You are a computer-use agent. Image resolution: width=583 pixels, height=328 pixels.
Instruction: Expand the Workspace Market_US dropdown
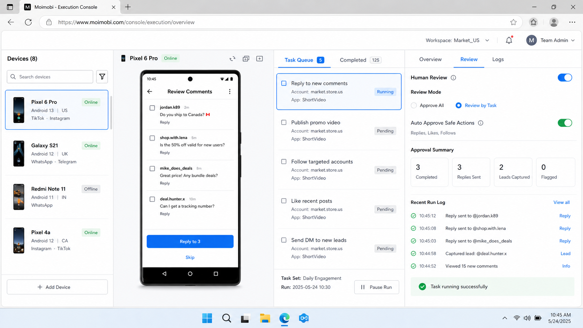pyautogui.click(x=487, y=40)
